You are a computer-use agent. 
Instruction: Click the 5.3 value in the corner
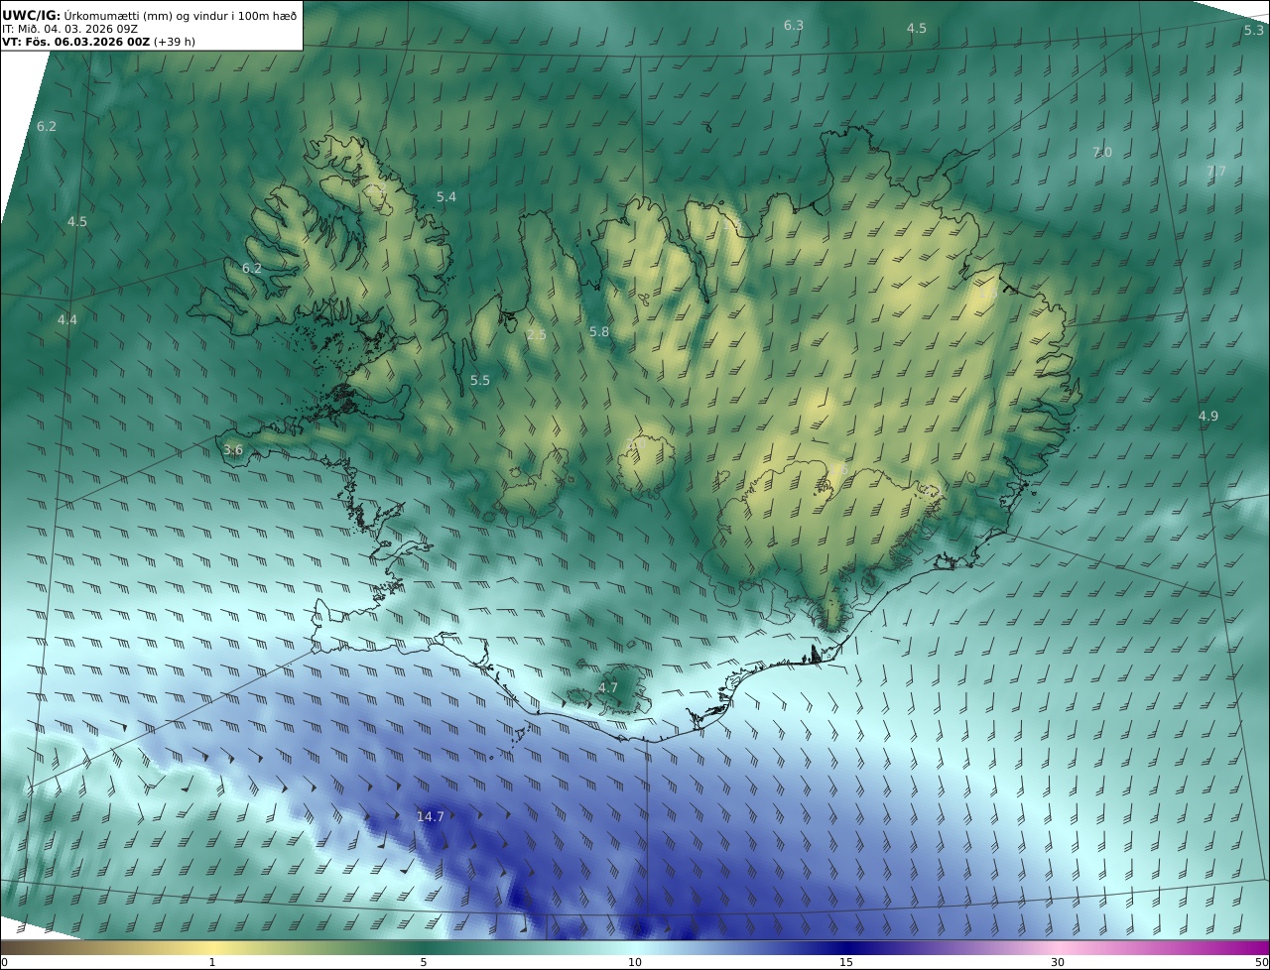point(1254,30)
